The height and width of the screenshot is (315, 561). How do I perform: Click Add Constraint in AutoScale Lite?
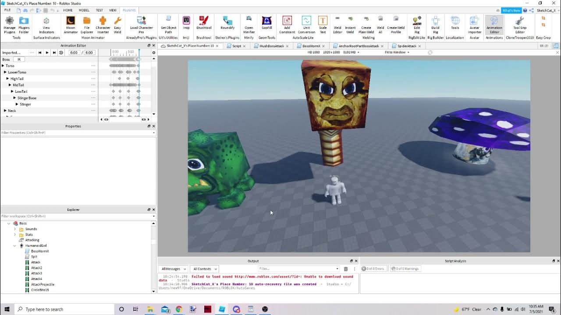coord(287,25)
